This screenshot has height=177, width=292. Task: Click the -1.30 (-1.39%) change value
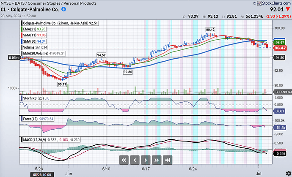[x=278, y=16]
